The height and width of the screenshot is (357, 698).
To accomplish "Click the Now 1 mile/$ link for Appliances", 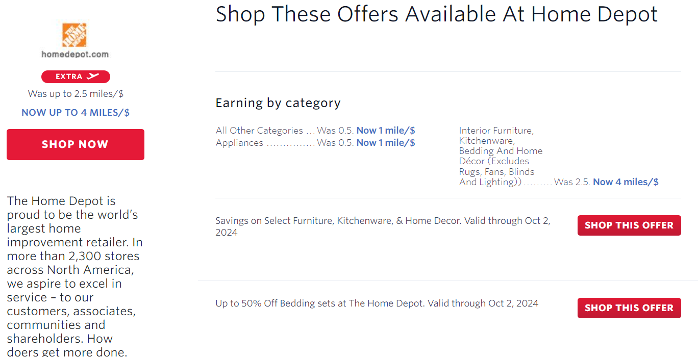I will [x=386, y=143].
